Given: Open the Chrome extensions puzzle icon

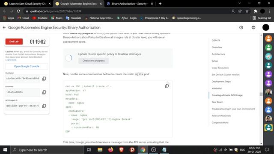Looking at the screenshot, I should [x=256, y=11].
